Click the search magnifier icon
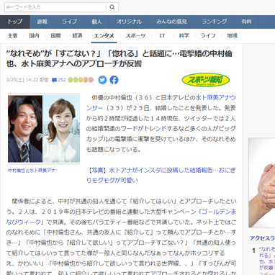This screenshot has height=275, width=275. click(x=112, y=7)
